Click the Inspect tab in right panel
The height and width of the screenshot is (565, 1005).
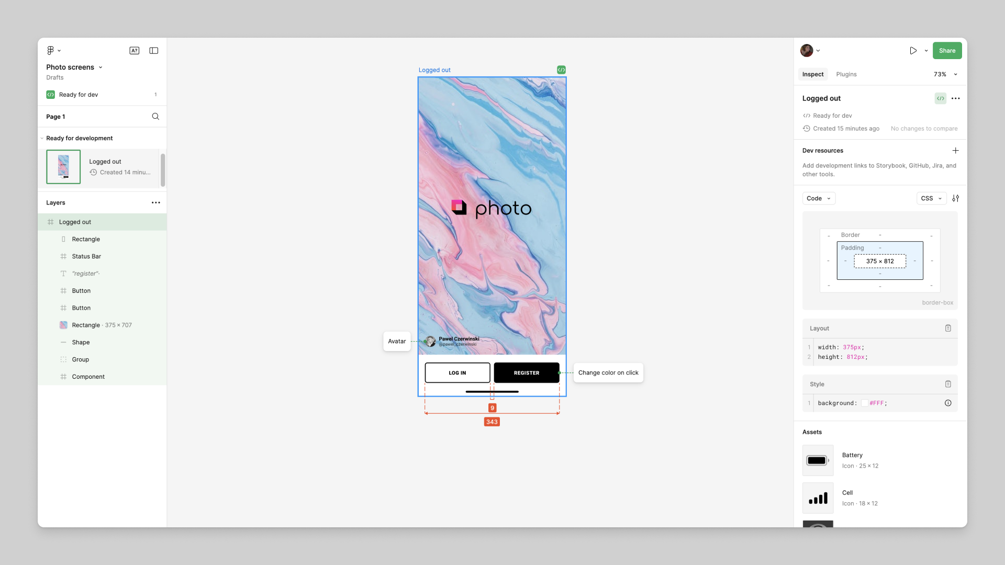pos(813,74)
